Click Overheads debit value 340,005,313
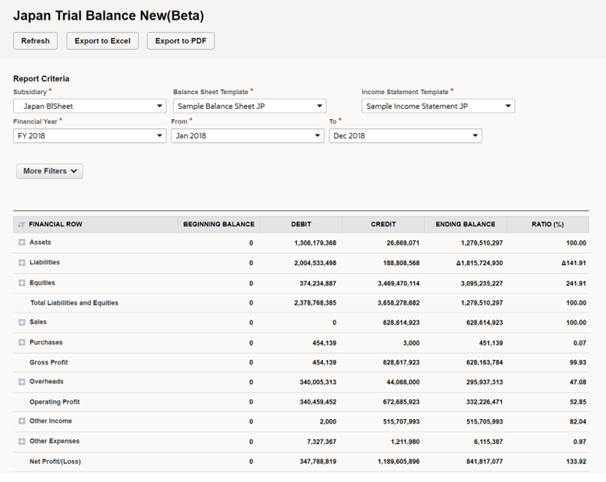 318,382
